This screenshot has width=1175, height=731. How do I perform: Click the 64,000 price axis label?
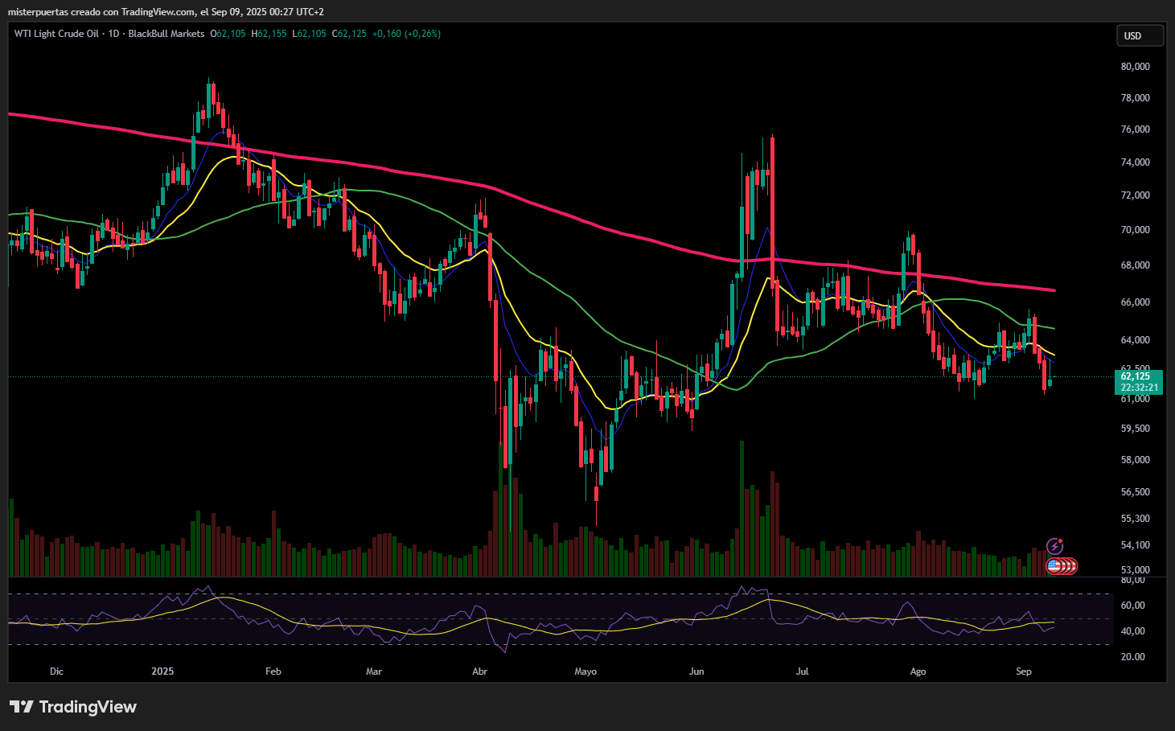click(1135, 340)
